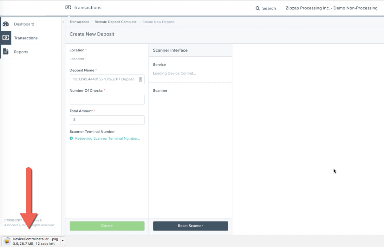Click the info icon beside Retrieving Scanner Terminal Number
384x247 pixels.
coord(71,138)
